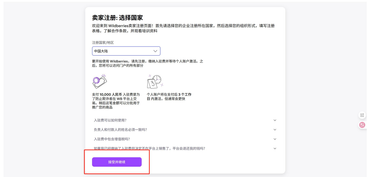Expand the 入驻费中包含增值税吗? question
The width and height of the screenshot is (367, 177).
pos(185,139)
